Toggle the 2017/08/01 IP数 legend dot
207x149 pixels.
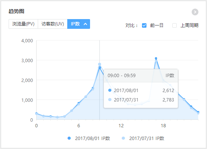[69, 138]
